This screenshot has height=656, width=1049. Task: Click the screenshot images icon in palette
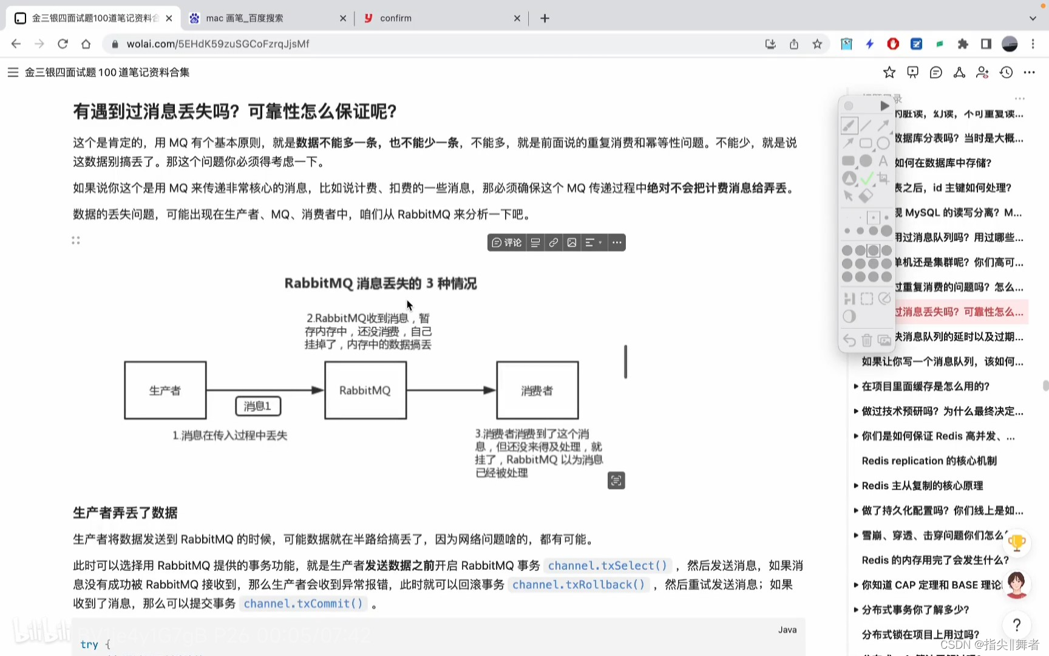[884, 340]
